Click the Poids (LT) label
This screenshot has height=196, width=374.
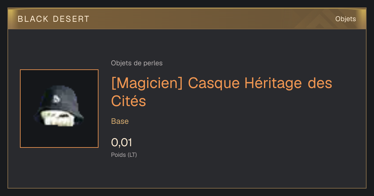coord(124,155)
